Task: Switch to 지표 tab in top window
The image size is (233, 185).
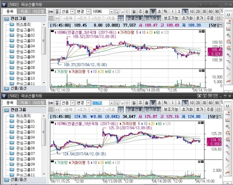Action: point(24,11)
